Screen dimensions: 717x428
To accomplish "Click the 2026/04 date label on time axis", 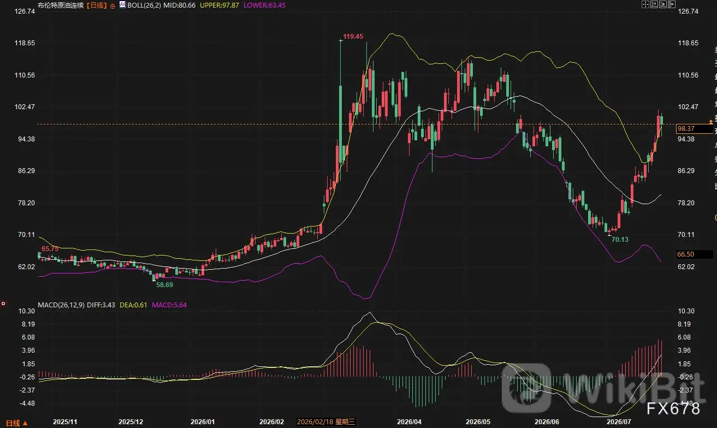I will coord(409,422).
